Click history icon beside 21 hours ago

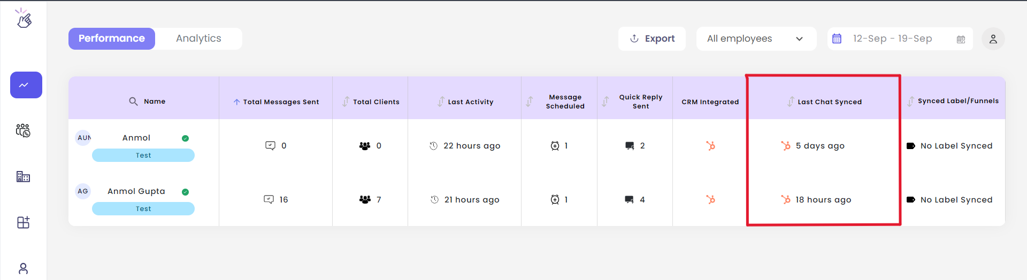pos(434,199)
